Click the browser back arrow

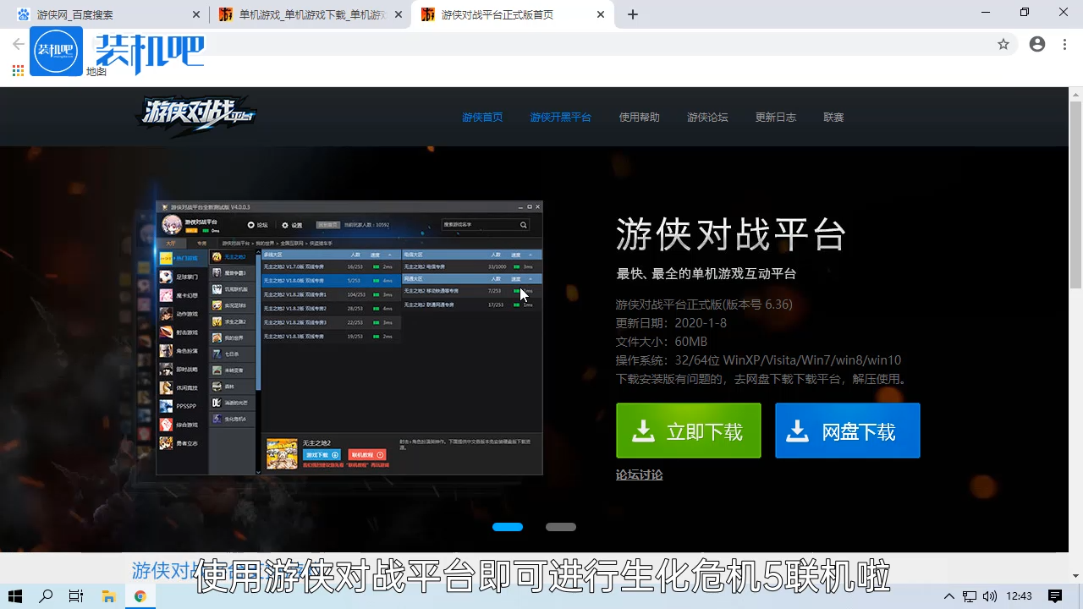17,44
